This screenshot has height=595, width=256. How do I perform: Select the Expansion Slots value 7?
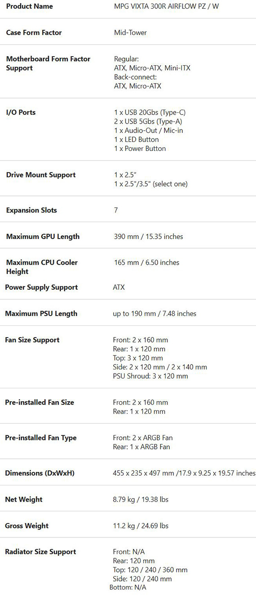pyautogui.click(x=116, y=210)
